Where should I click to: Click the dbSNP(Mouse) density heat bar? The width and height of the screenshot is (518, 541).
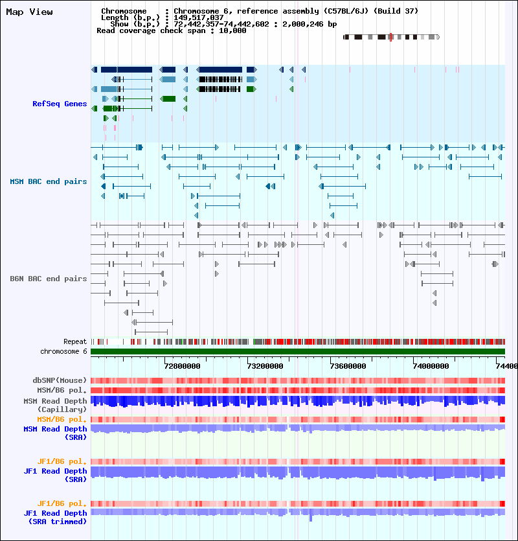[298, 380]
